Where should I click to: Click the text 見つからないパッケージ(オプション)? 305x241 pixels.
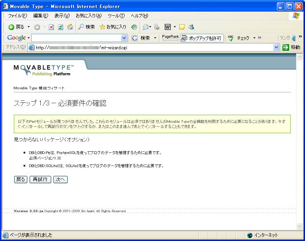52,140
